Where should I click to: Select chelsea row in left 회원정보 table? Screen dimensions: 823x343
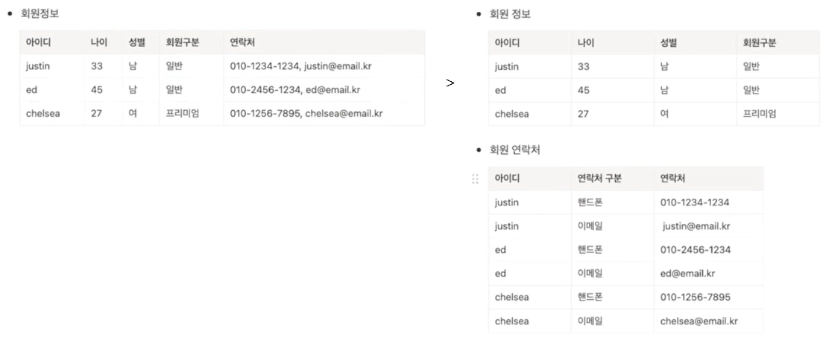pos(222,113)
